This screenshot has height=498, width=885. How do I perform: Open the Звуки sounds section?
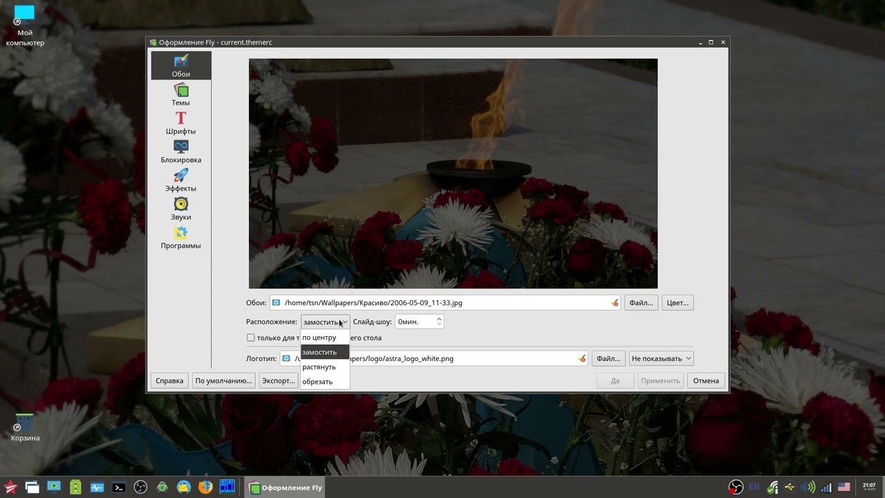tap(180, 209)
